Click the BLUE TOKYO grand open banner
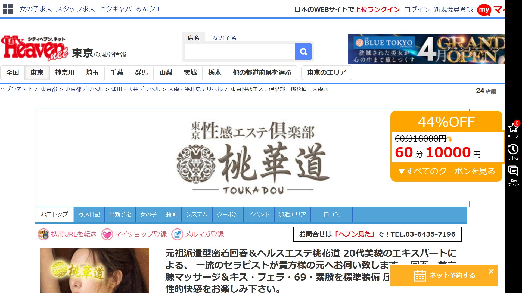 [x=426, y=49]
